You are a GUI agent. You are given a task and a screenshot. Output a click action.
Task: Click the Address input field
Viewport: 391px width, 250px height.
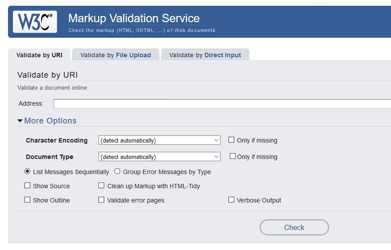222,104
